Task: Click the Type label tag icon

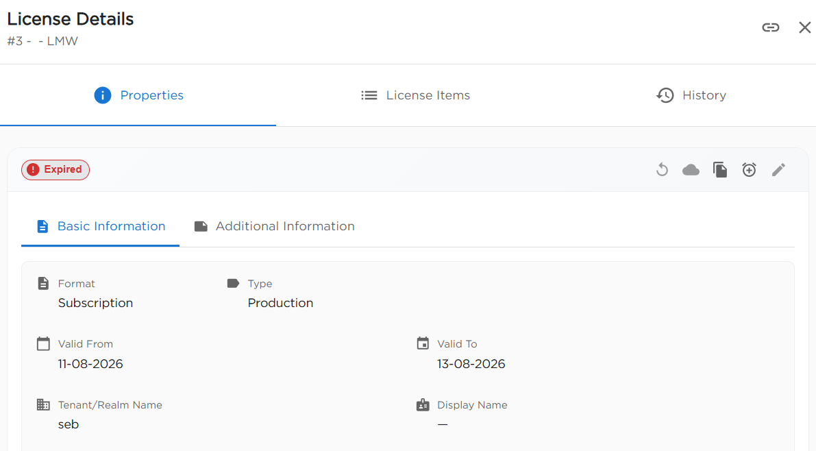Action: pyautogui.click(x=233, y=283)
